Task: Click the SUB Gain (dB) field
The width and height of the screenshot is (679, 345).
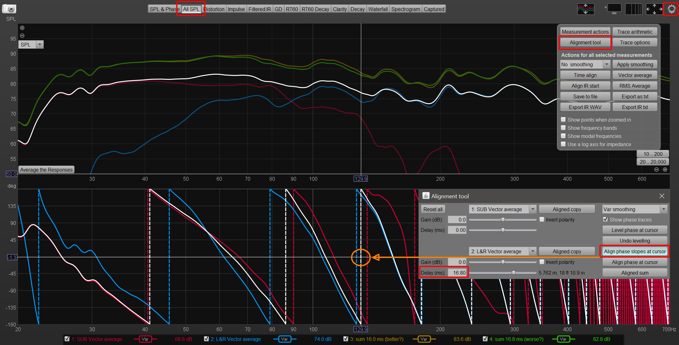Action: [457, 220]
